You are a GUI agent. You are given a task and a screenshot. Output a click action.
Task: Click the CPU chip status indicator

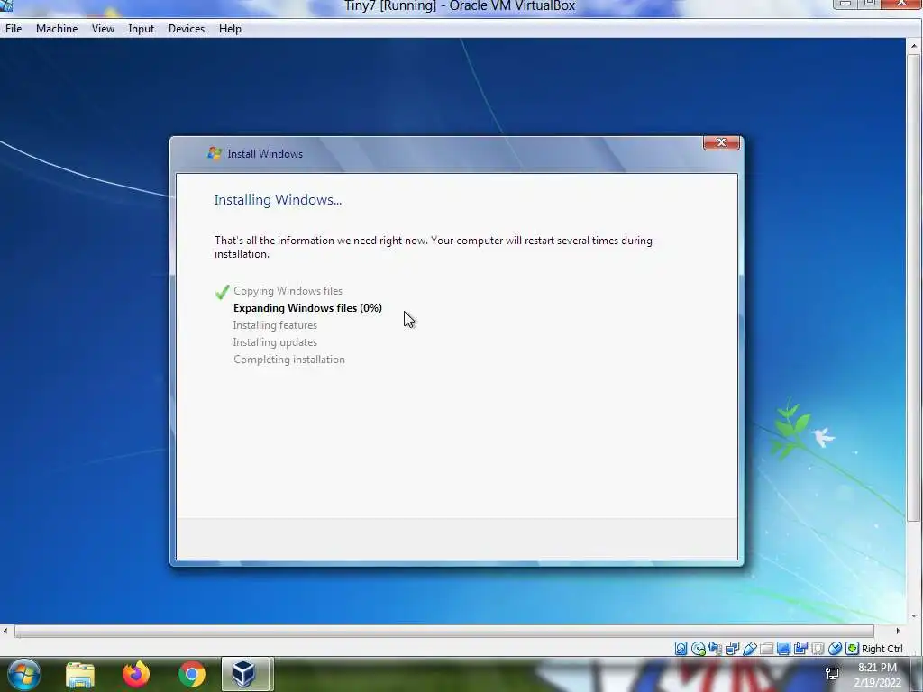click(x=818, y=649)
